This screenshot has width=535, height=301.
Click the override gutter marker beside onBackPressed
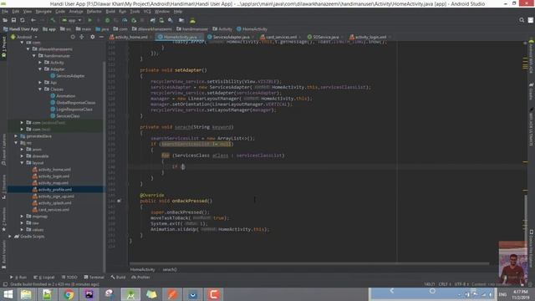(119, 201)
